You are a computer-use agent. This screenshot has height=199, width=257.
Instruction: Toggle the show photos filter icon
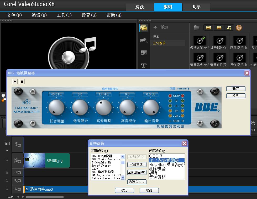(x=219, y=28)
